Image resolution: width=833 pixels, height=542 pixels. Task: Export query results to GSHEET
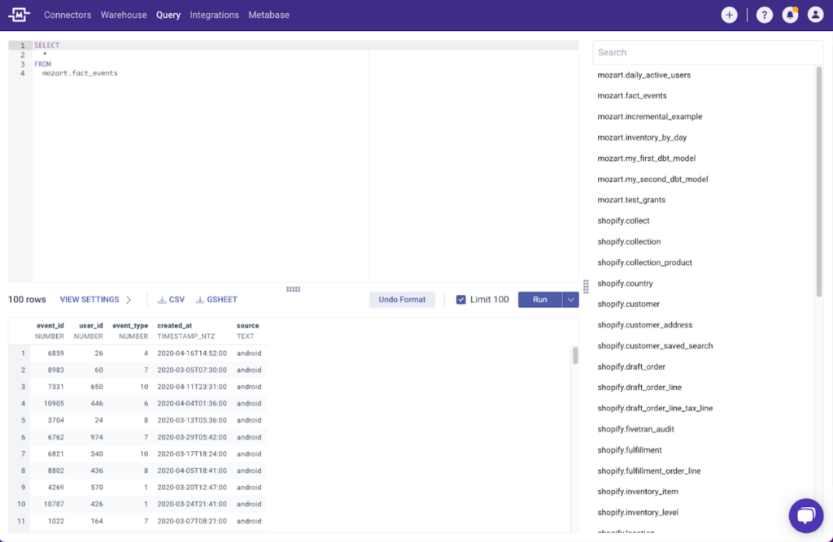[x=216, y=299]
